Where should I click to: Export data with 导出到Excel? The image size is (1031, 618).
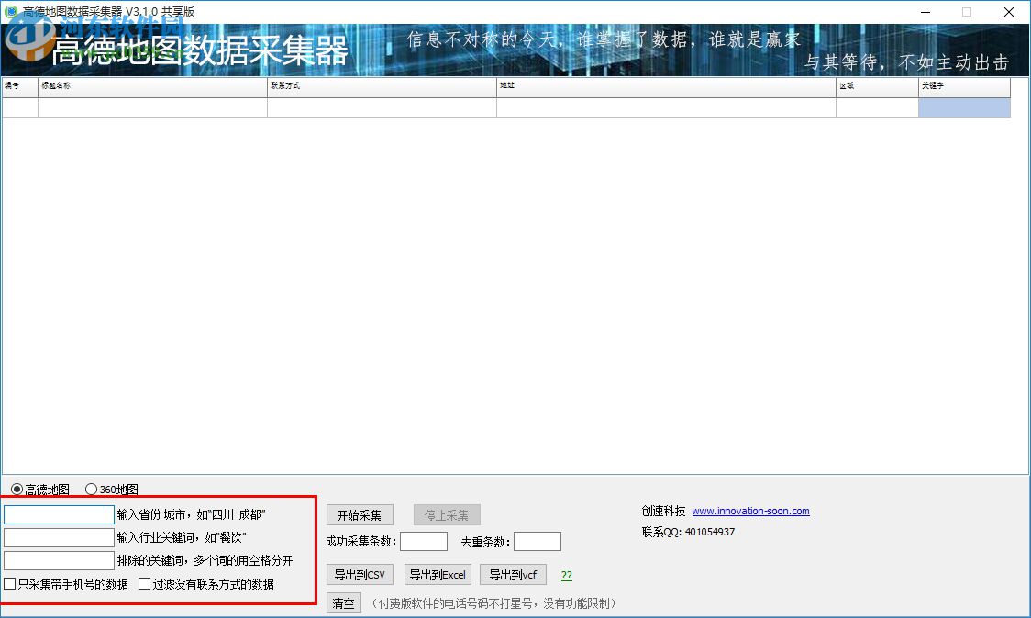[x=438, y=574]
